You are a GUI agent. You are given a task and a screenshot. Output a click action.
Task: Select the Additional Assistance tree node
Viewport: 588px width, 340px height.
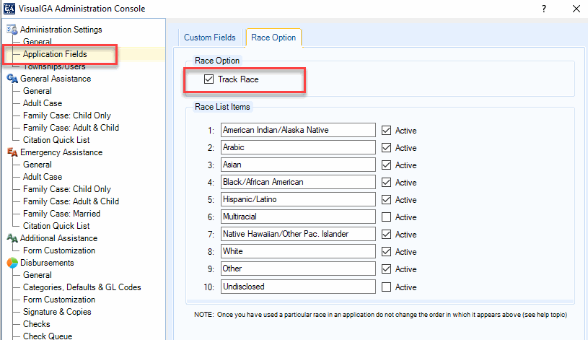tap(58, 238)
